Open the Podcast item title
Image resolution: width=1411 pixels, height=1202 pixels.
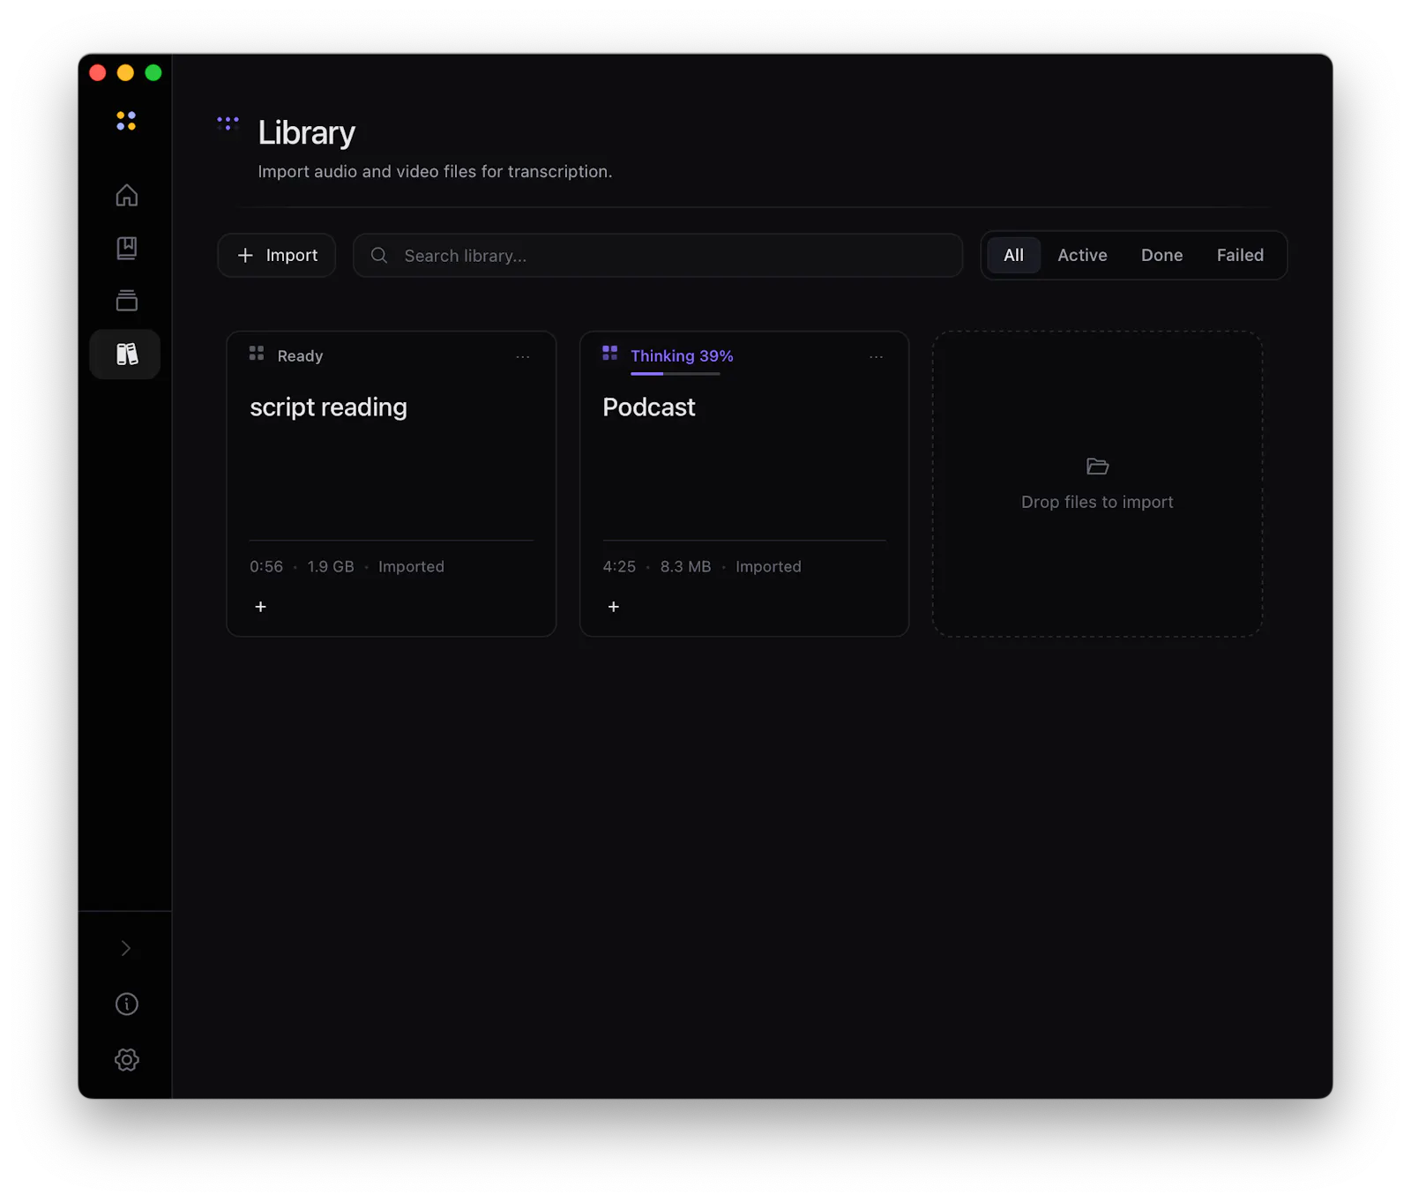[649, 407]
